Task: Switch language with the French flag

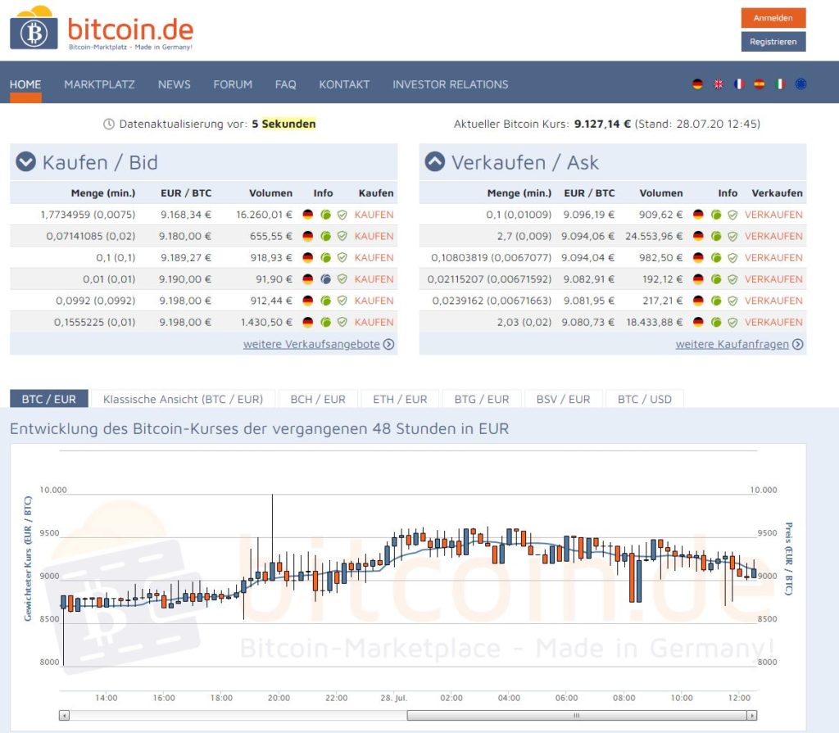Action: point(739,84)
